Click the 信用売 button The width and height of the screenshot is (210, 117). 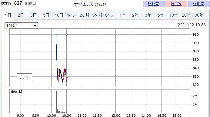coord(199,4)
